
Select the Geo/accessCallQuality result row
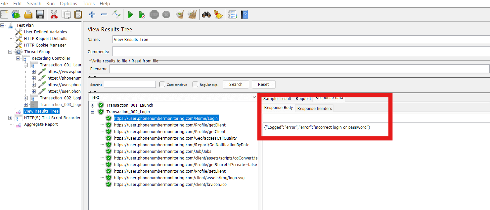(175, 138)
